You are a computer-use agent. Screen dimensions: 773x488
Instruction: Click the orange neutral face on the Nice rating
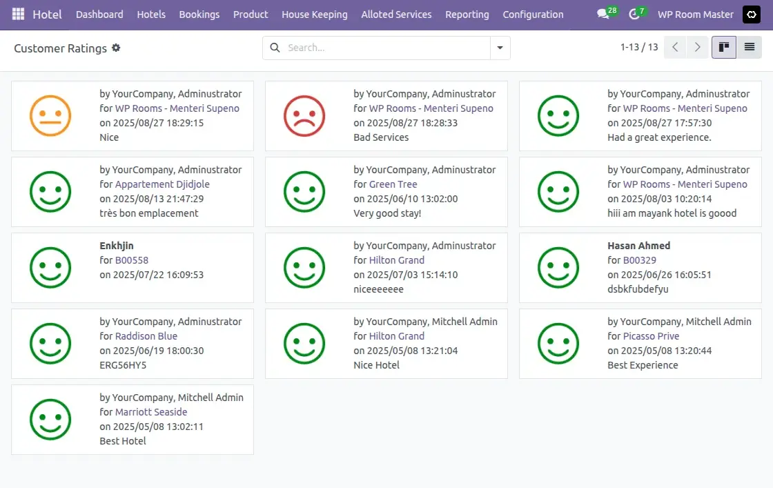50,115
